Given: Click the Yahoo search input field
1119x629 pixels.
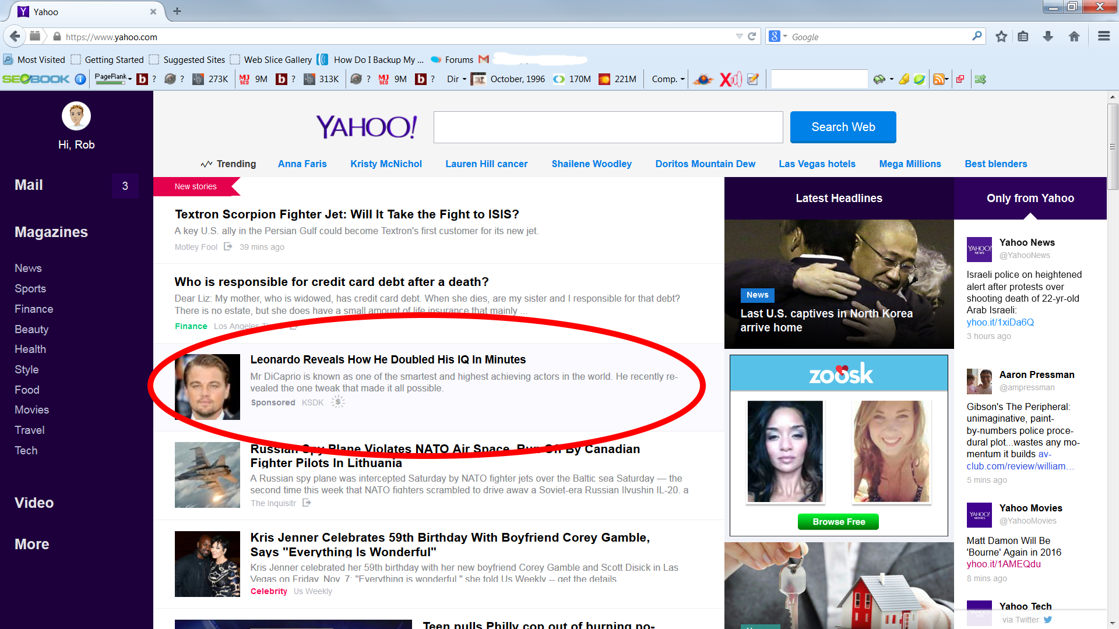Looking at the screenshot, I should tap(608, 127).
